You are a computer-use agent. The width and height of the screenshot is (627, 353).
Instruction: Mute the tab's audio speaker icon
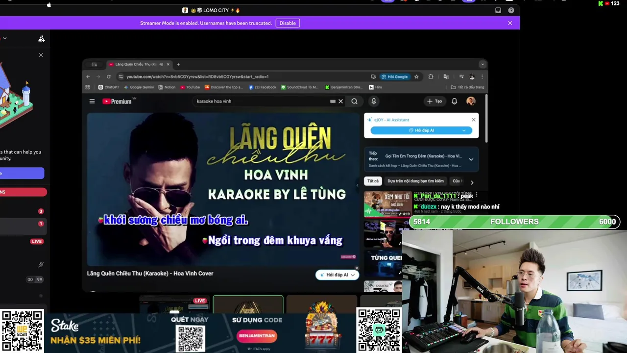[x=161, y=64]
